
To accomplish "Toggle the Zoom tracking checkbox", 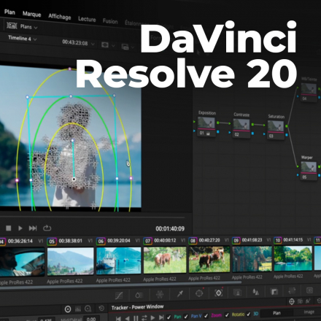I will [x=206, y=316].
